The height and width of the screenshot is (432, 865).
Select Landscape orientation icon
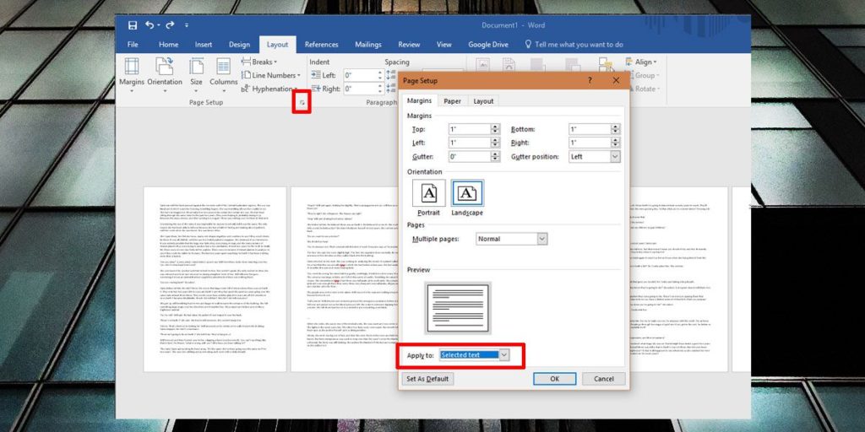[x=467, y=196]
